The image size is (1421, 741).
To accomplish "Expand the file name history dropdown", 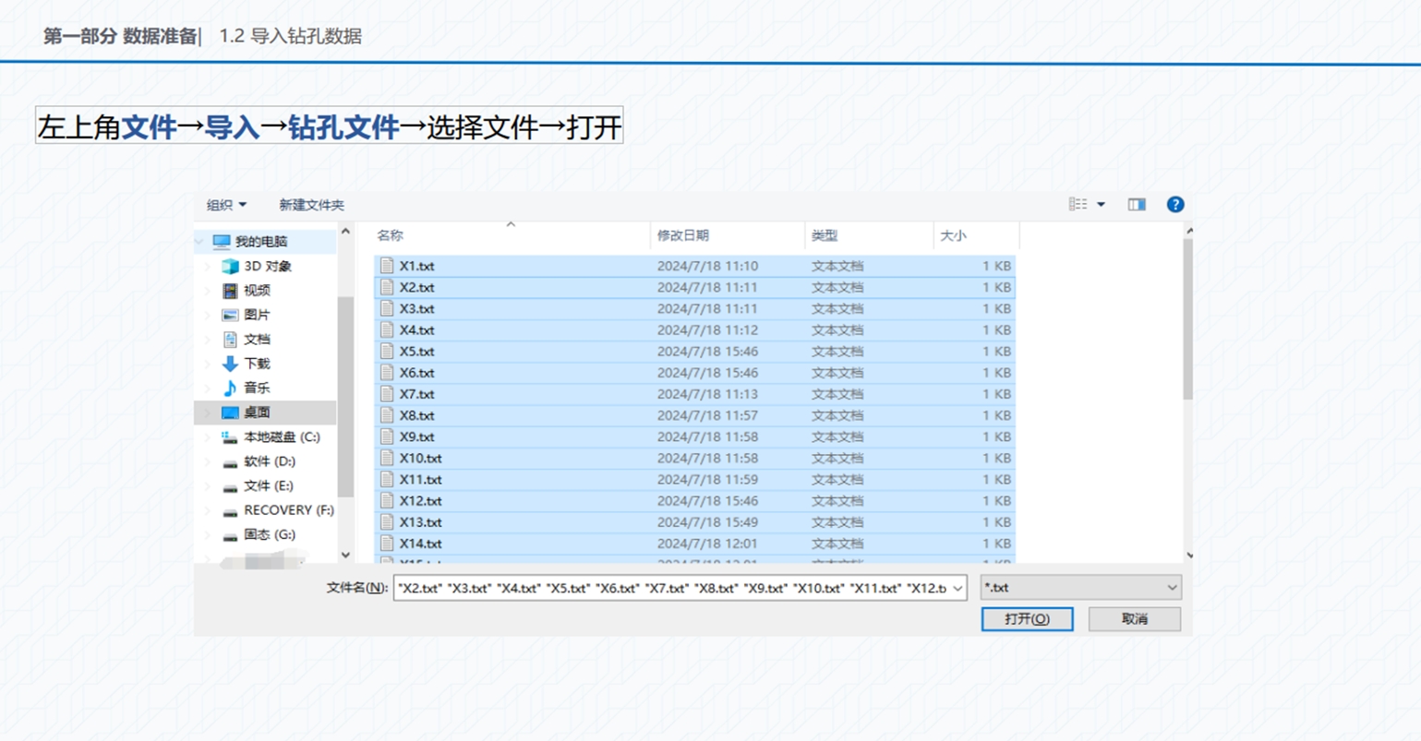I will tap(957, 588).
